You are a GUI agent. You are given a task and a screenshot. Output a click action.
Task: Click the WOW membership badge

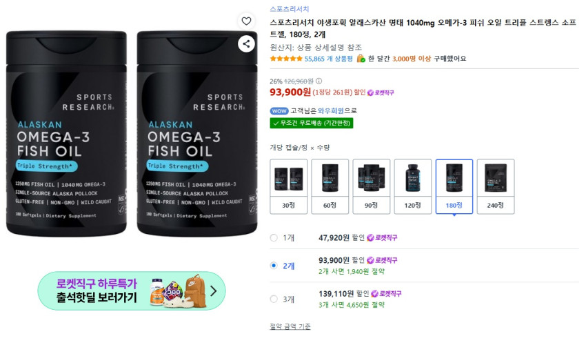coord(279,110)
